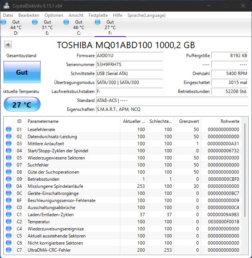Image resolution: width=252 pixels, height=258 pixels.
Task: Click the Eingeschaltet value 3015 mal
Action: 230,83
